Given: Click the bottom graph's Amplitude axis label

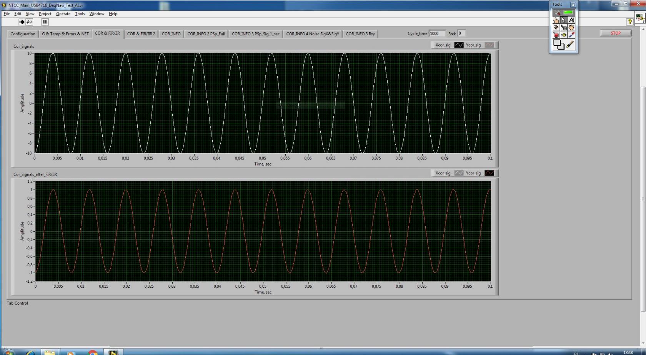Looking at the screenshot, I should pos(22,231).
